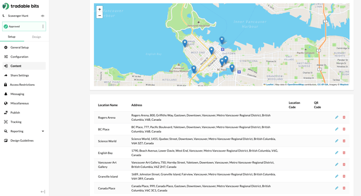Switch to the Design tab
Image resolution: width=361 pixels, height=196 pixels.
36,37
